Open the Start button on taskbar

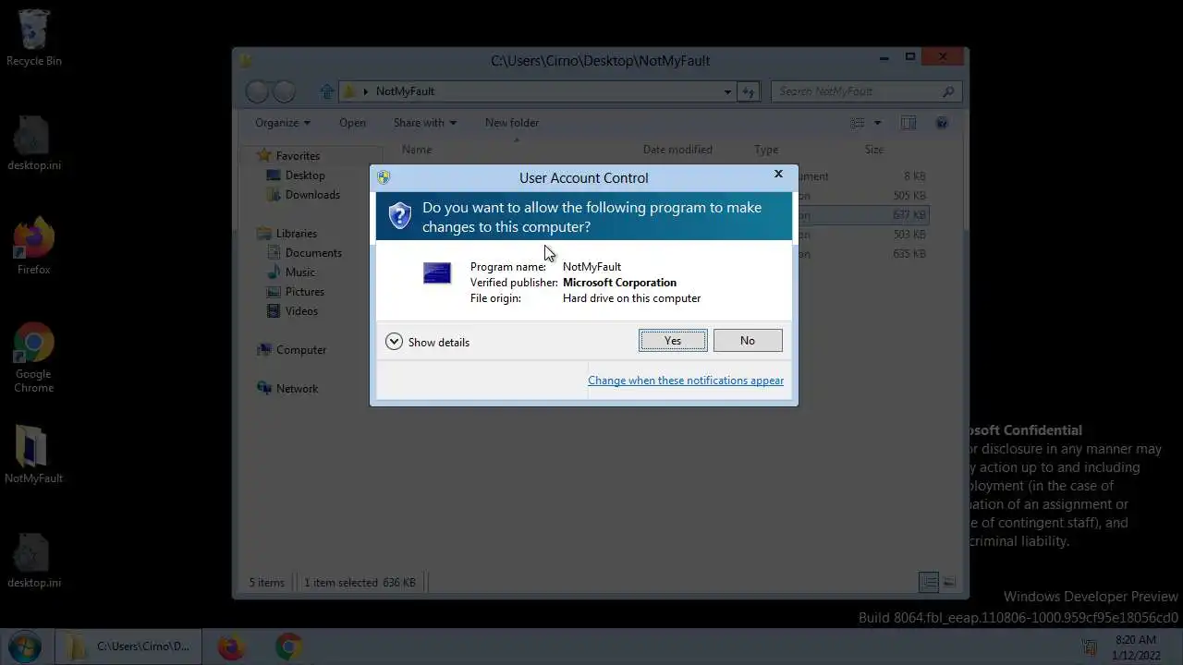tap(25, 646)
